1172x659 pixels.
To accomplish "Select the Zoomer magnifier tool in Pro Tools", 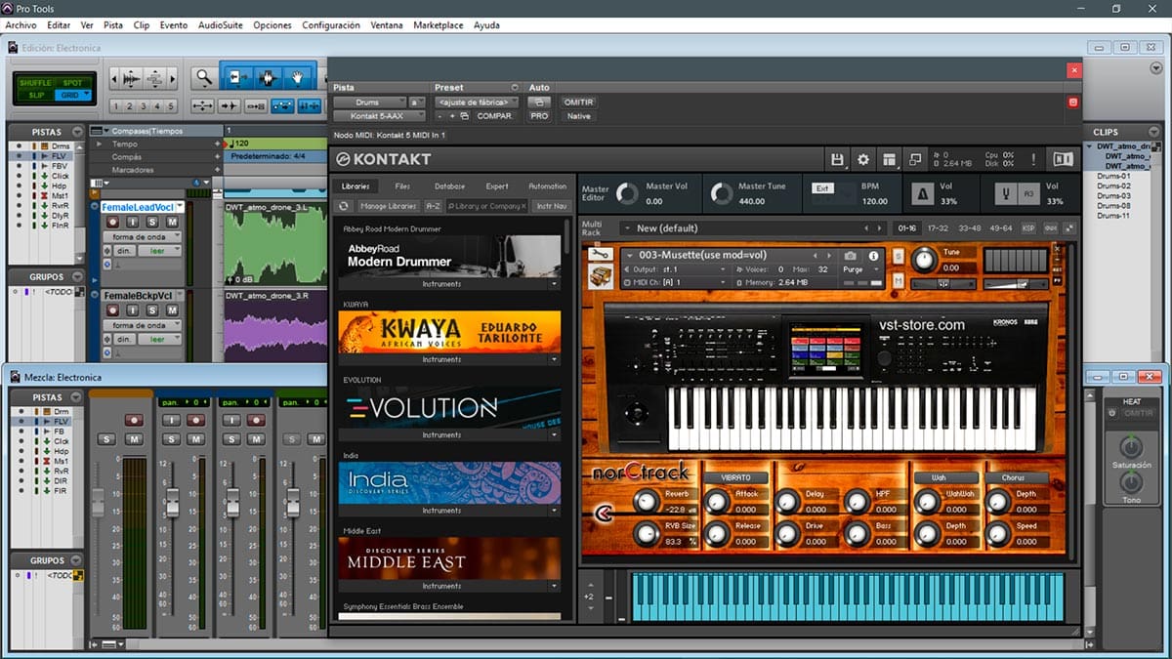I will (203, 77).
